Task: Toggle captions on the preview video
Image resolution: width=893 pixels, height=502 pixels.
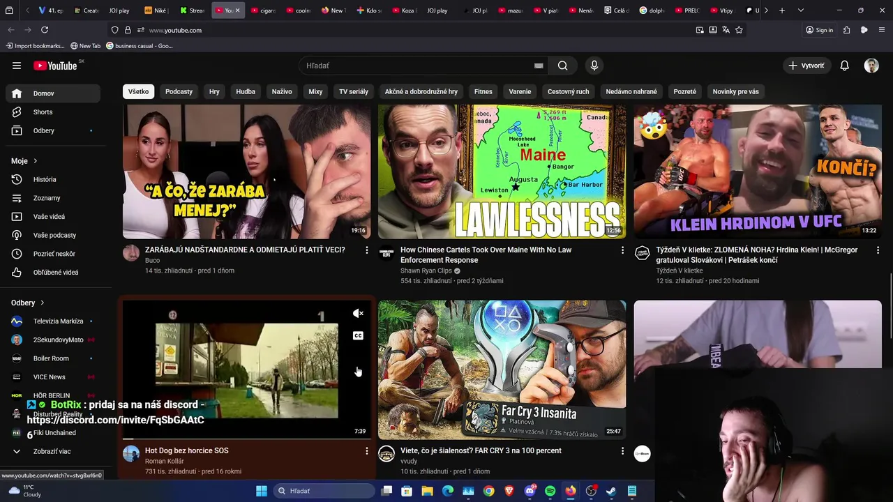Action: pyautogui.click(x=358, y=336)
